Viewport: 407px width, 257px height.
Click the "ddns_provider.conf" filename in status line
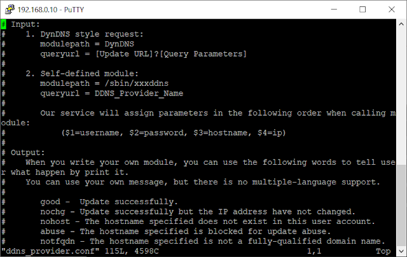pos(50,251)
